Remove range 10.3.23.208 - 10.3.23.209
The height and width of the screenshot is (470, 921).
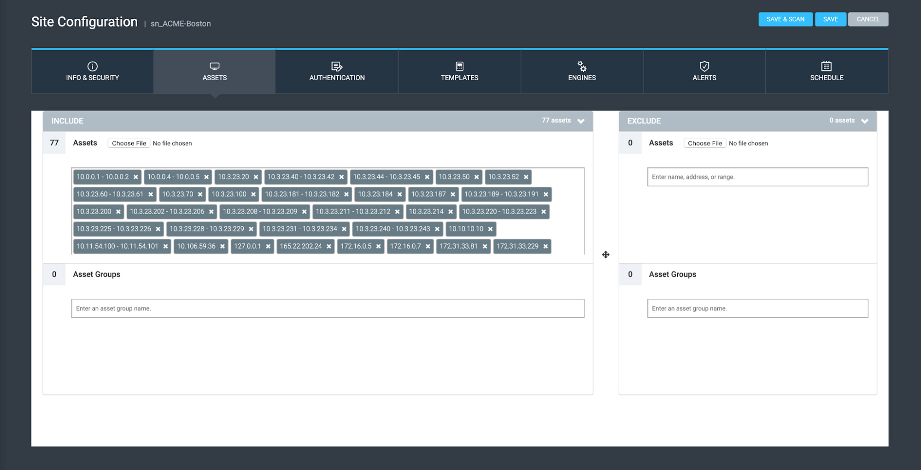pyautogui.click(x=305, y=212)
